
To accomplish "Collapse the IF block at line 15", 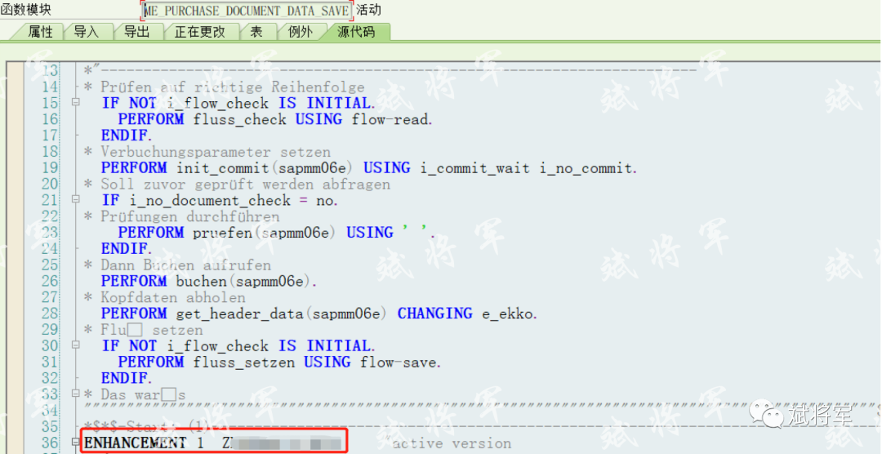I will pos(75,102).
